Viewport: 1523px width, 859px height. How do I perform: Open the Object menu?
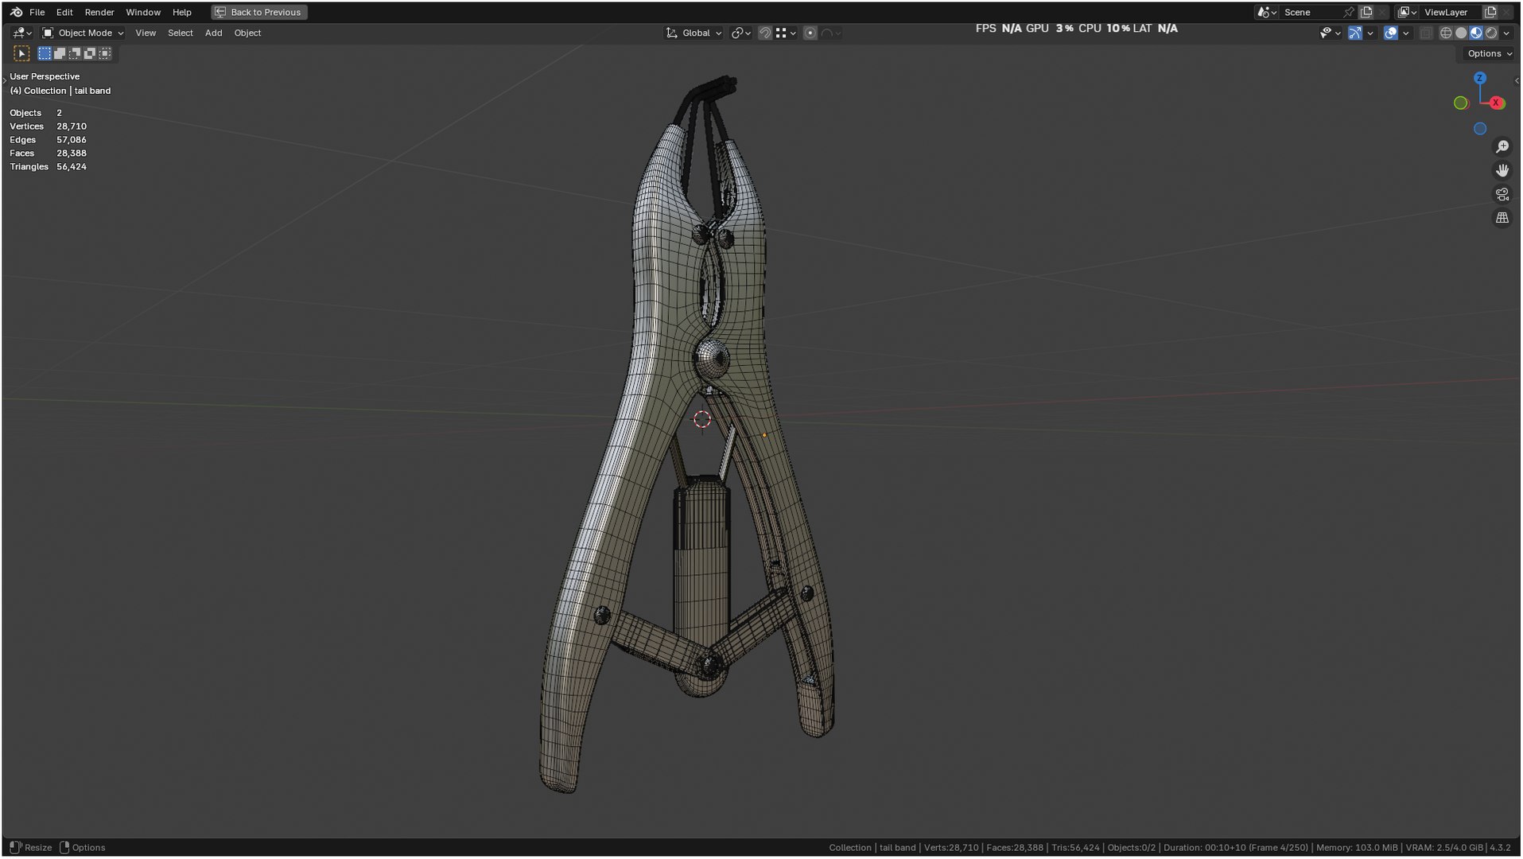tap(247, 33)
